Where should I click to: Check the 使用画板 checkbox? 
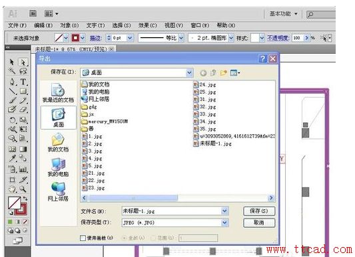[x=83, y=238]
